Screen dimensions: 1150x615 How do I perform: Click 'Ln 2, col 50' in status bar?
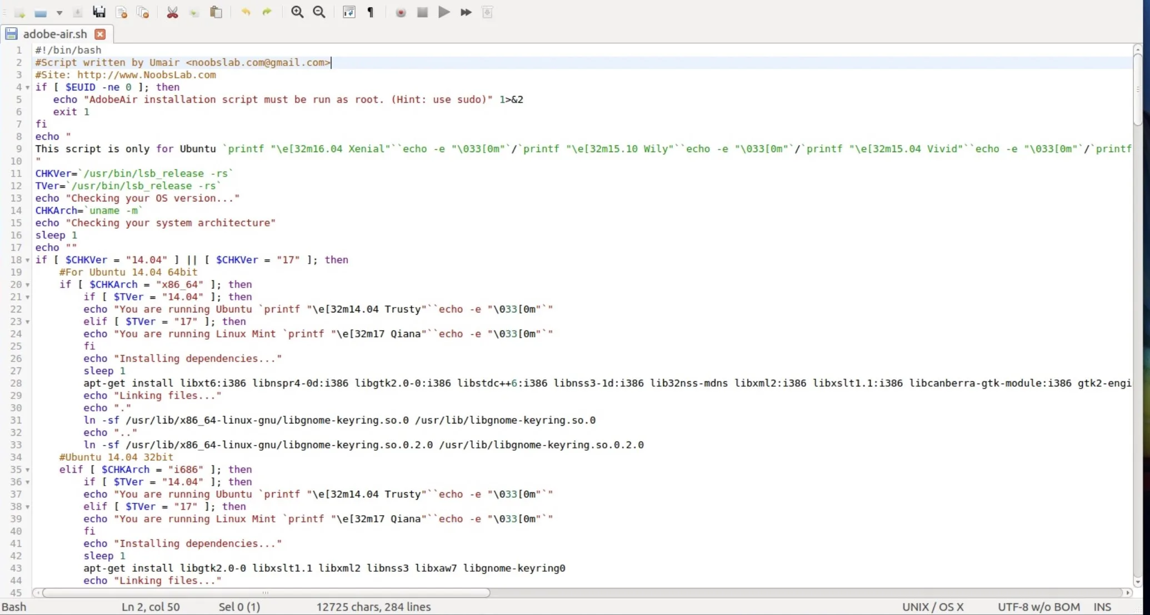click(151, 607)
